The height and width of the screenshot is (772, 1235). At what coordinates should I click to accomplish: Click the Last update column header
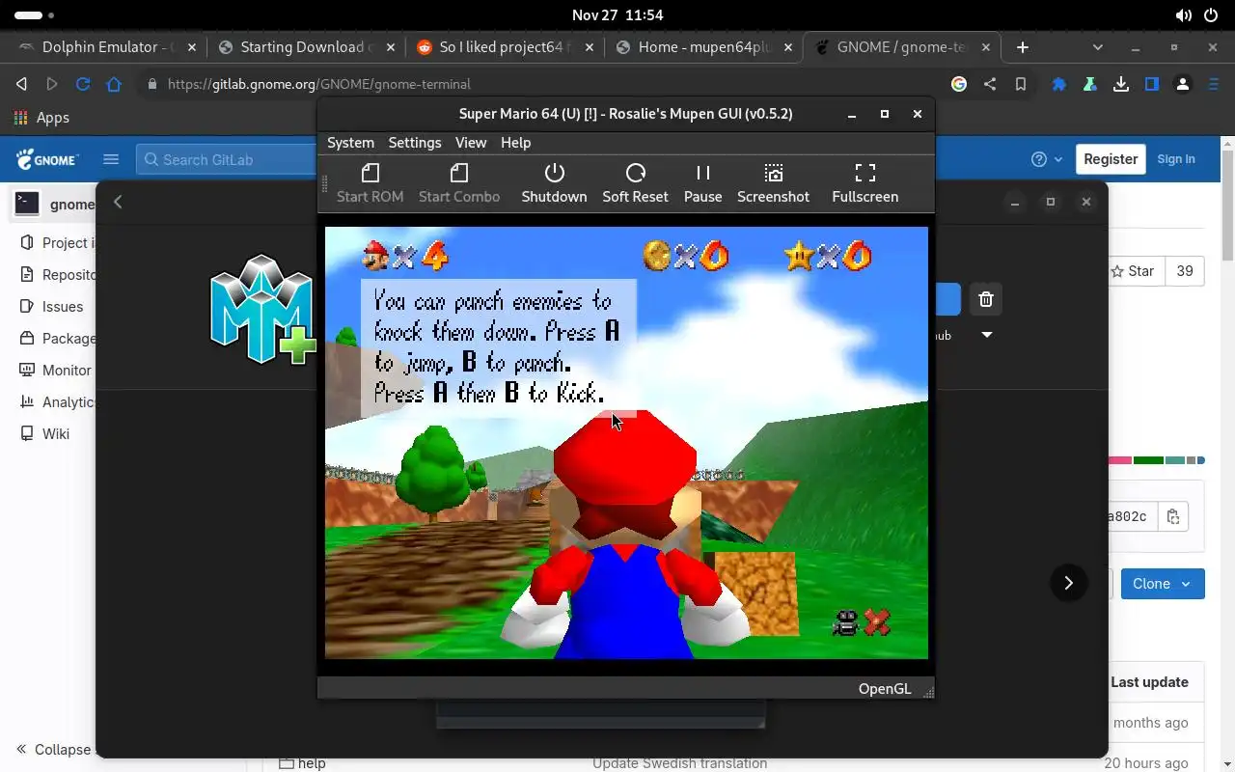click(x=1149, y=682)
